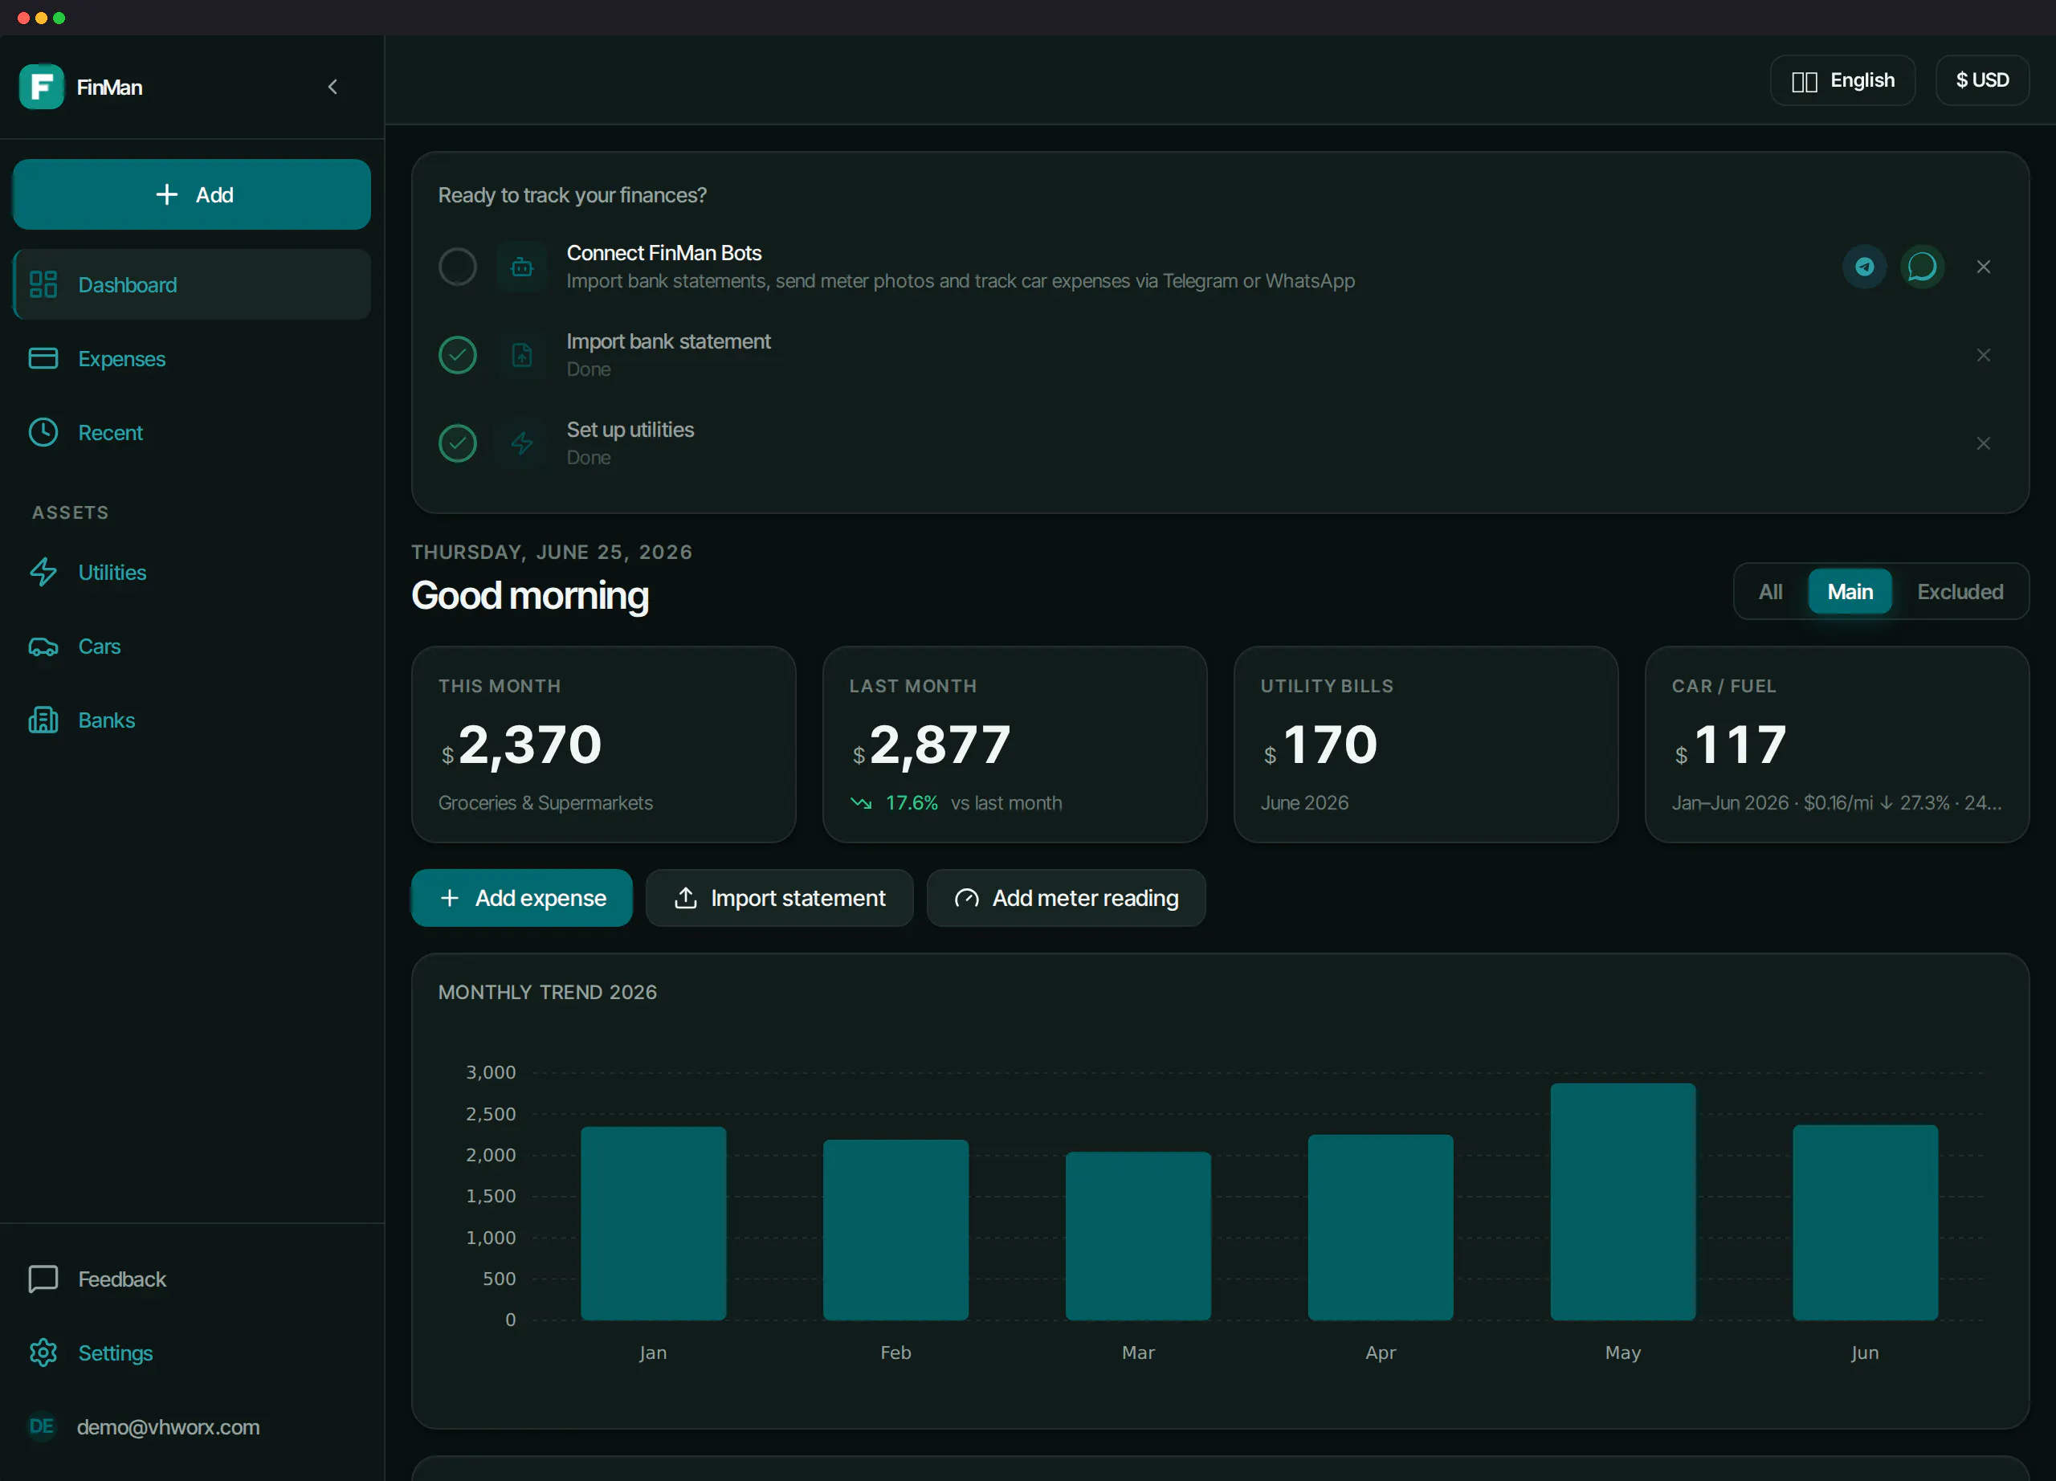Go to Banks section
2056x1481 pixels.
pos(192,720)
